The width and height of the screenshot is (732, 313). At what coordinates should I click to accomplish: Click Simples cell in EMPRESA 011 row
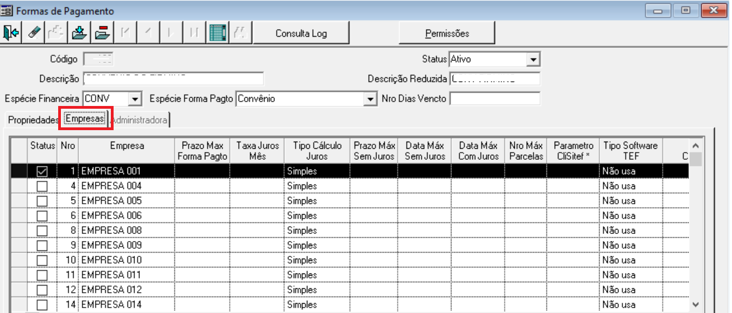[317, 275]
